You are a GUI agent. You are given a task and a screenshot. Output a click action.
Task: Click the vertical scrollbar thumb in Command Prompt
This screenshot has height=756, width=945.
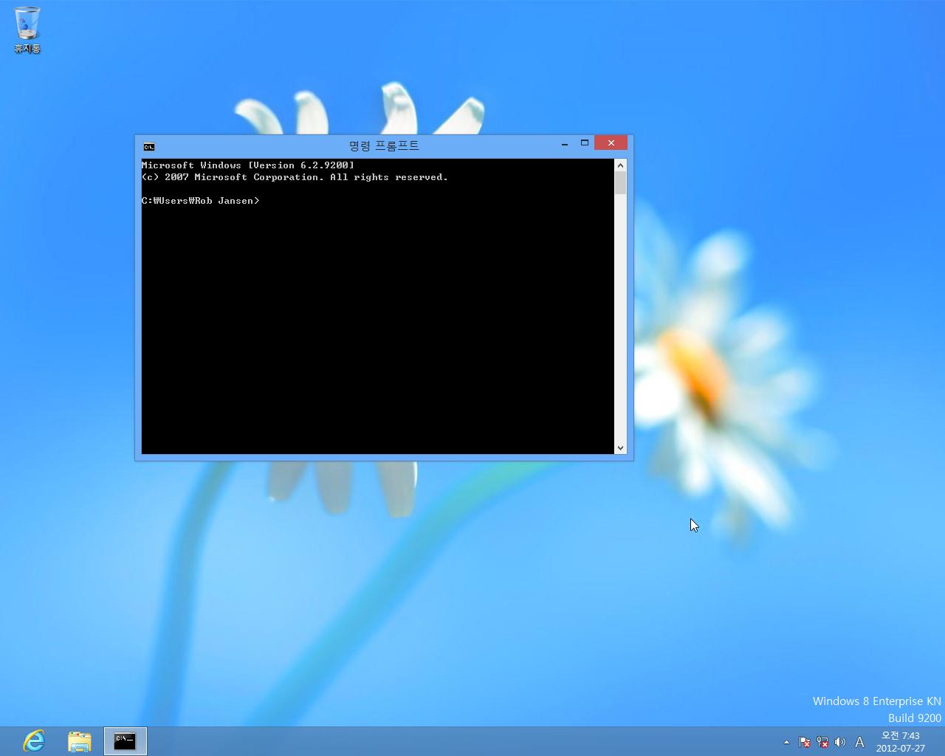pos(620,183)
